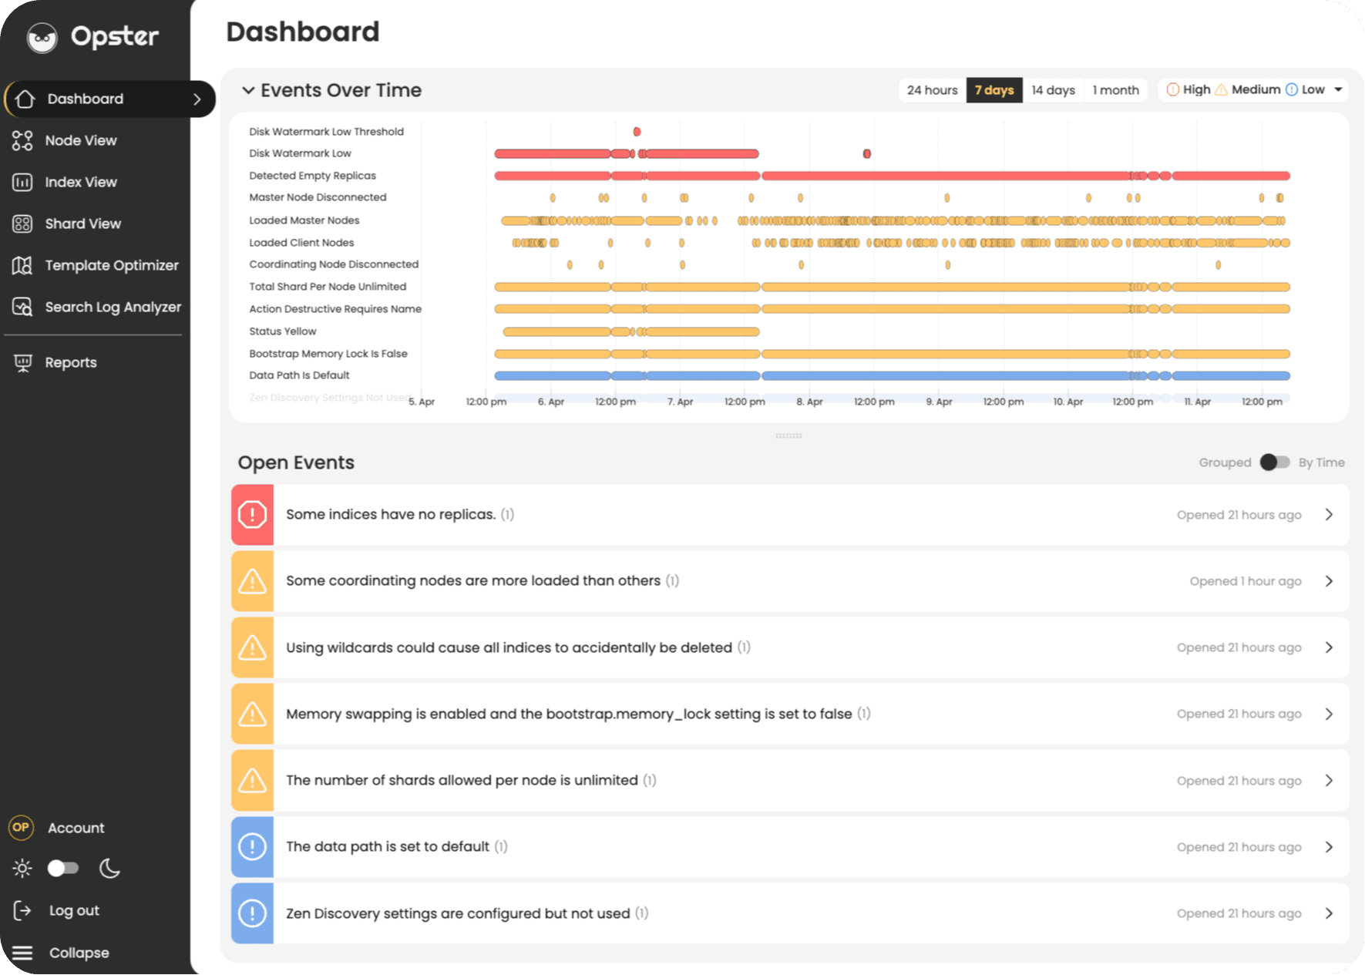
Task: Select Index View in the sidebar
Action: (80, 182)
